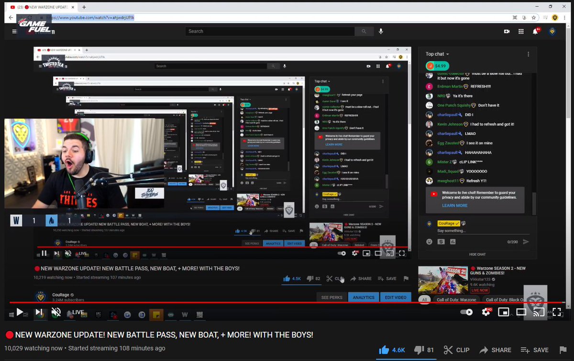Open the notifications bell with 9+ badge

pyautogui.click(x=536, y=31)
